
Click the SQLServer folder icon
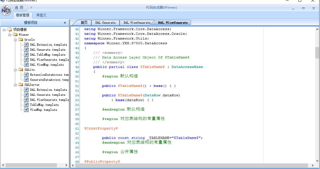tap(21, 85)
